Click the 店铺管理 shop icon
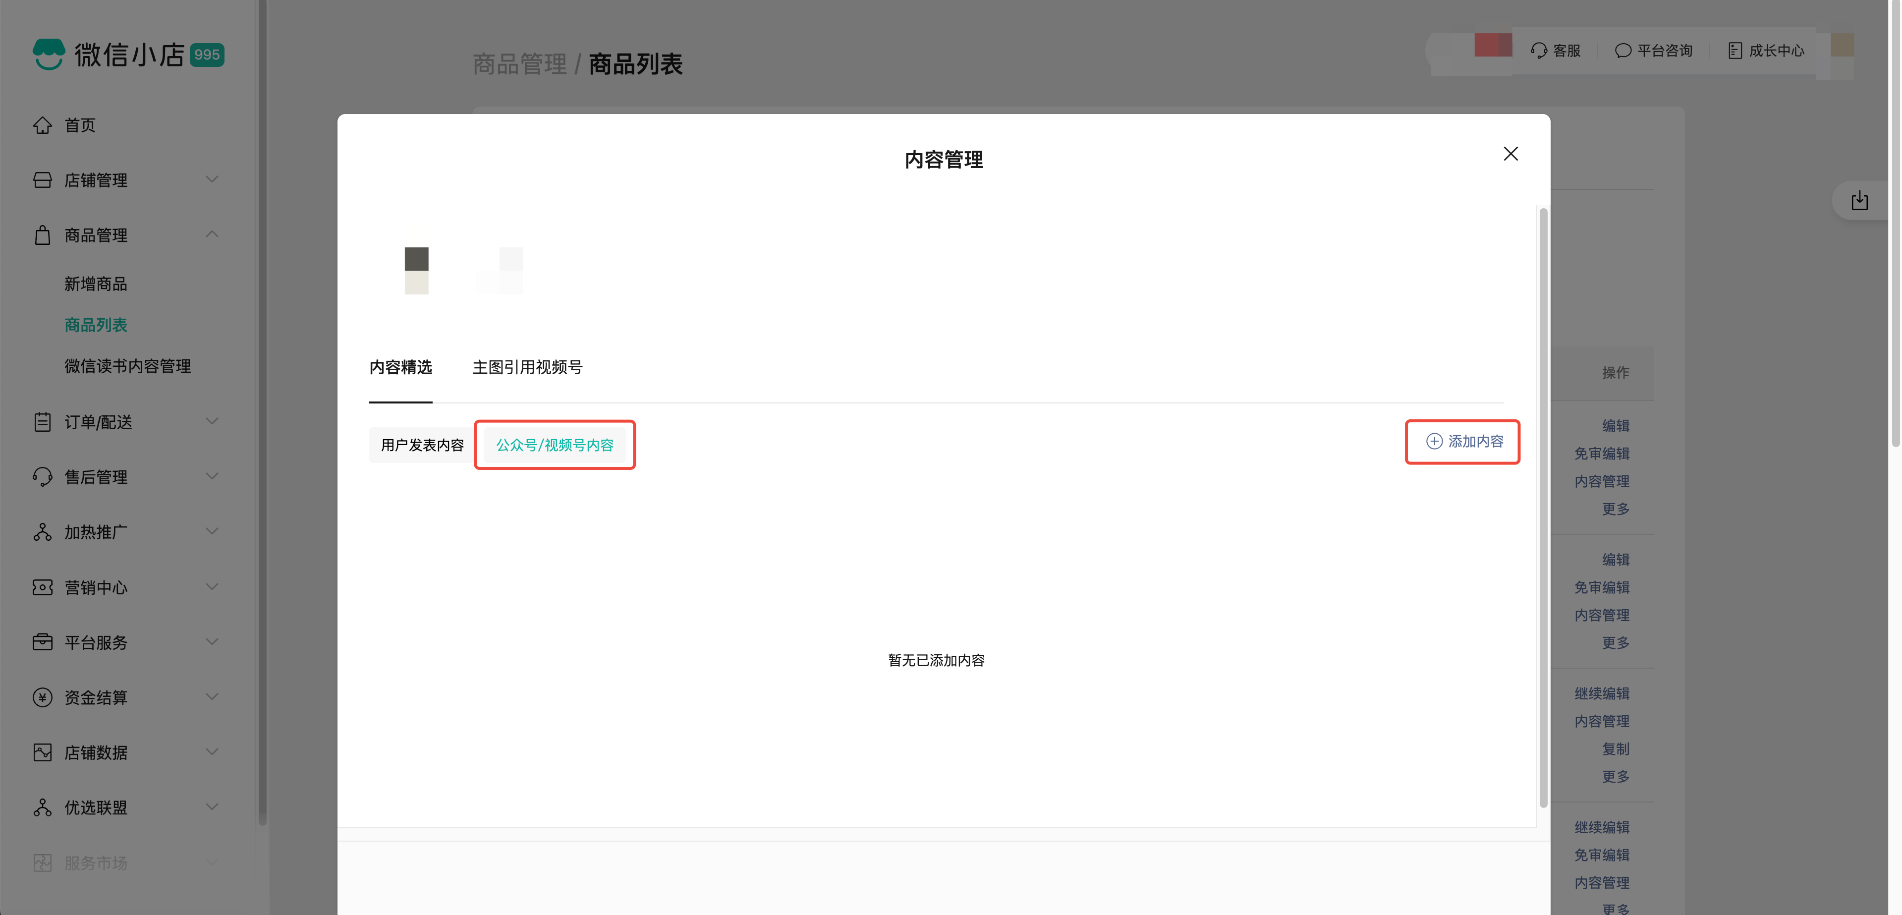1902x915 pixels. tap(42, 180)
